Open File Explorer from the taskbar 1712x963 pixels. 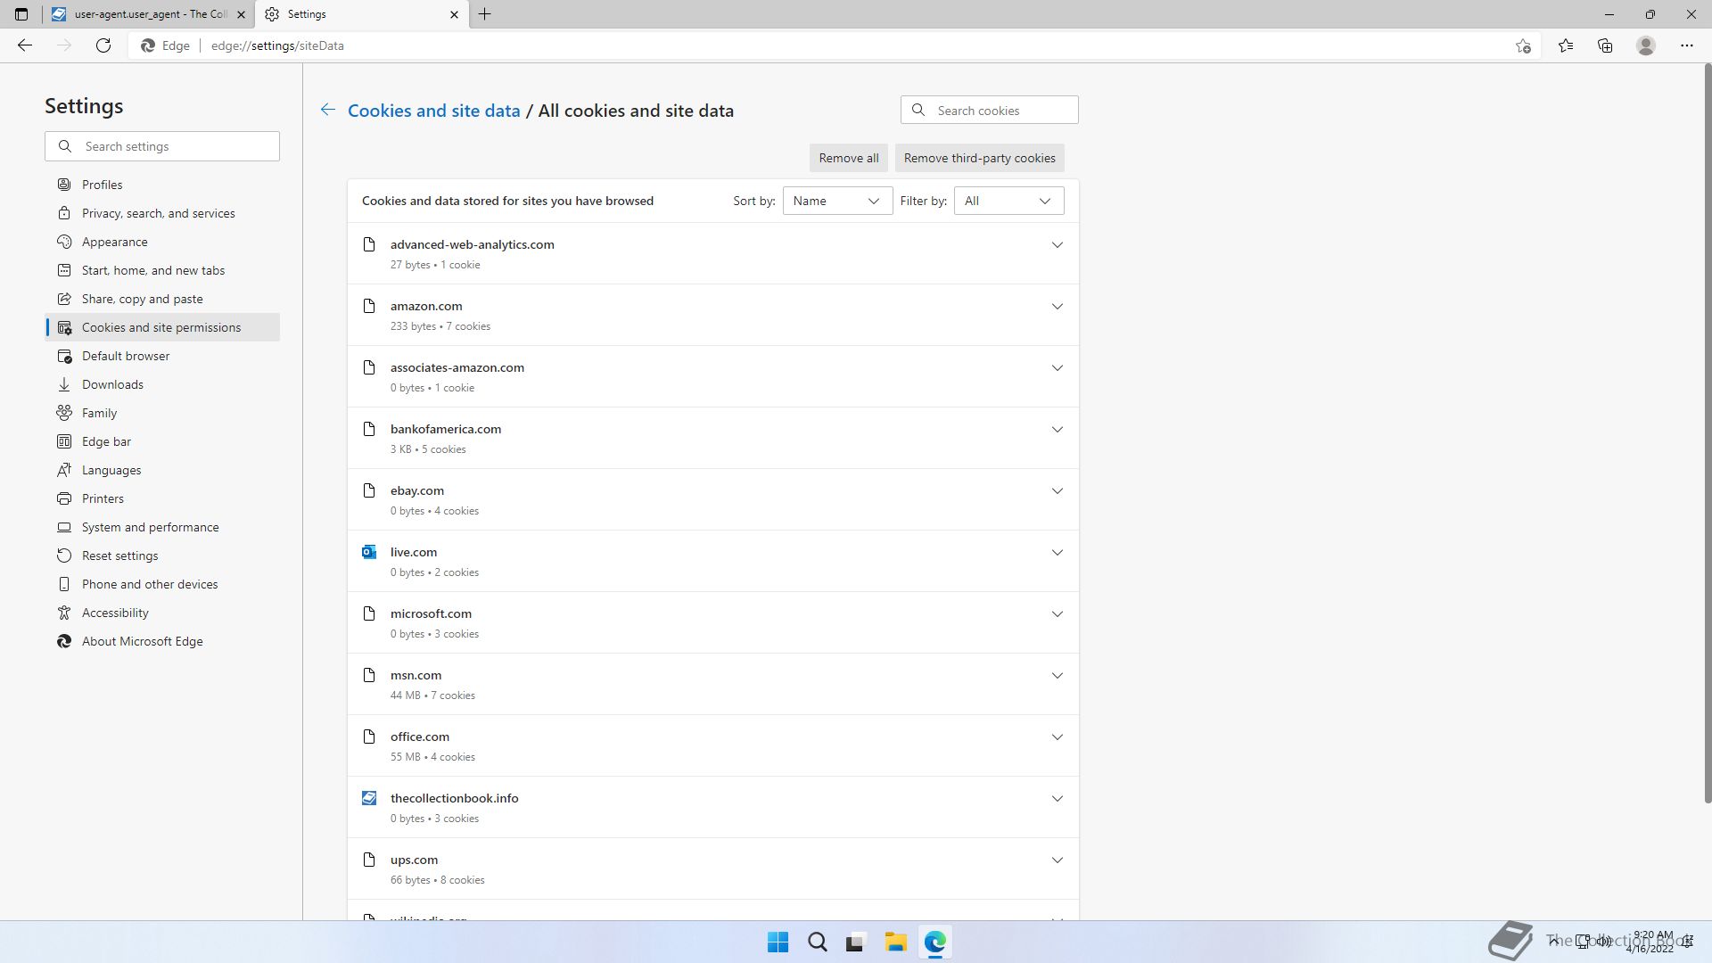pos(895,942)
